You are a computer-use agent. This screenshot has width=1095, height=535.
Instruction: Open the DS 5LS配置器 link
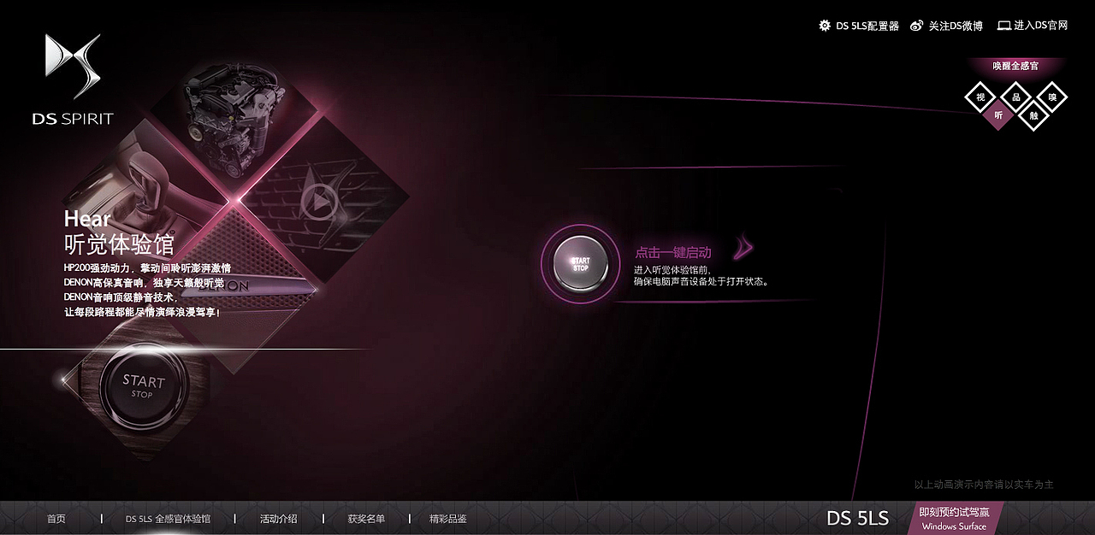pos(867,26)
